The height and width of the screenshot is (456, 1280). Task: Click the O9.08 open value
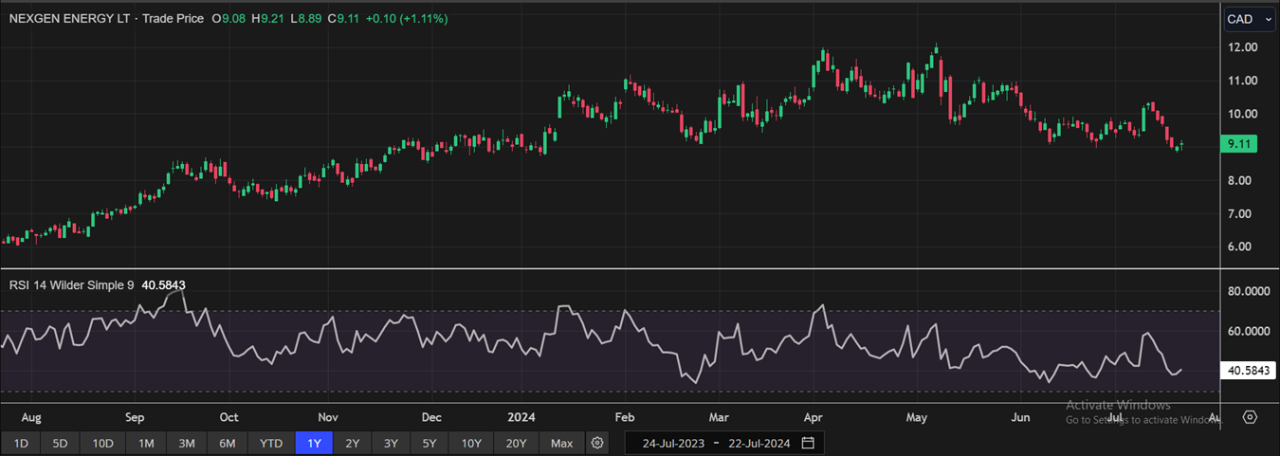pos(229,18)
